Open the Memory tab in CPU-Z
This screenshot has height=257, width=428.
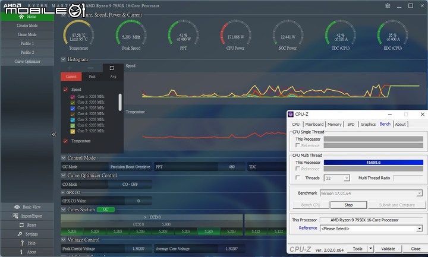(x=334, y=124)
